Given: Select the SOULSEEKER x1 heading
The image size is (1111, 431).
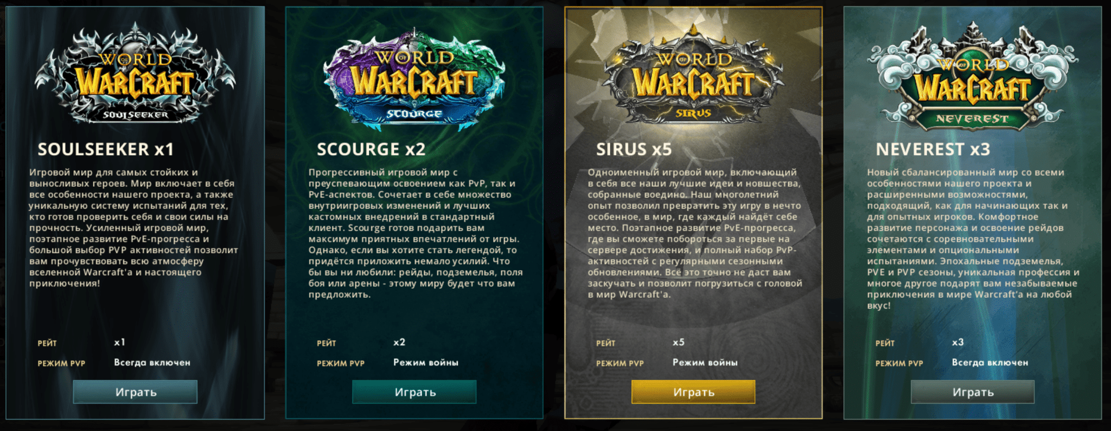Looking at the screenshot, I should (106, 149).
